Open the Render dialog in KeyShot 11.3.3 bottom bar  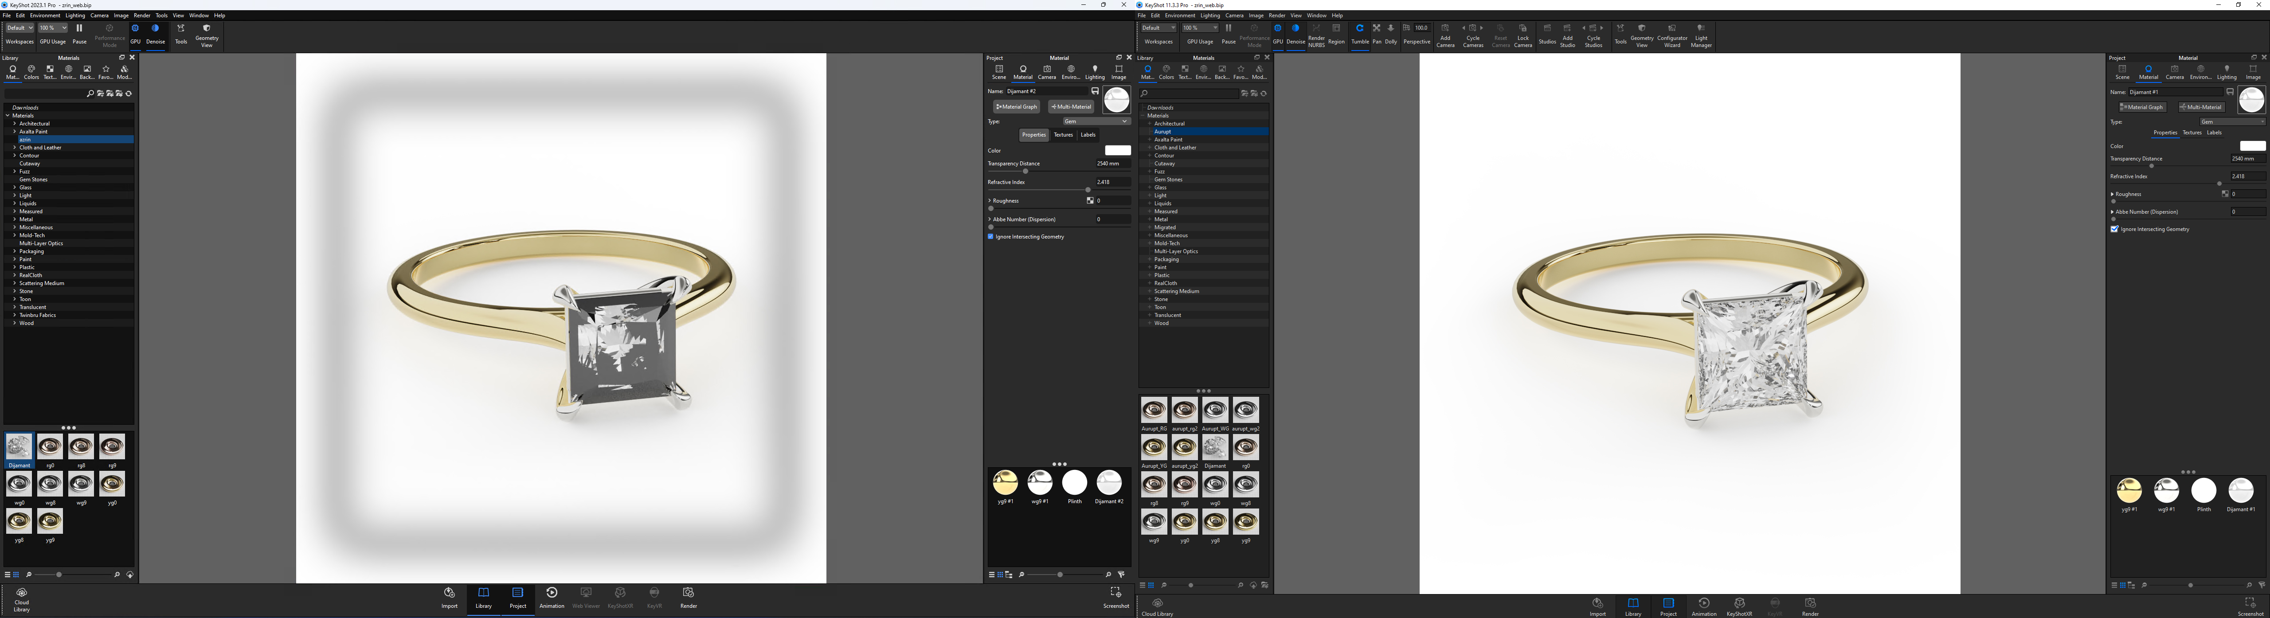tap(1810, 606)
